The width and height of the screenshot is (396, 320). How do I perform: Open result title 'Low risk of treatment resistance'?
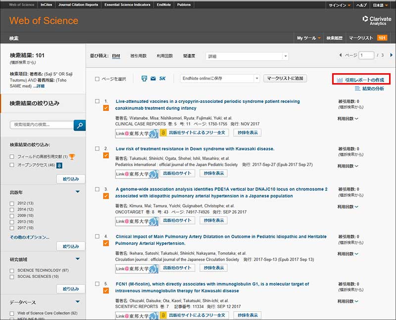[195, 149]
